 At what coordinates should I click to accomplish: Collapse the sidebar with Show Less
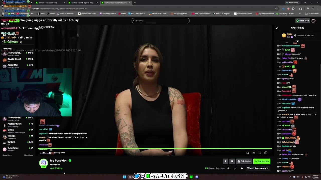point(28,155)
